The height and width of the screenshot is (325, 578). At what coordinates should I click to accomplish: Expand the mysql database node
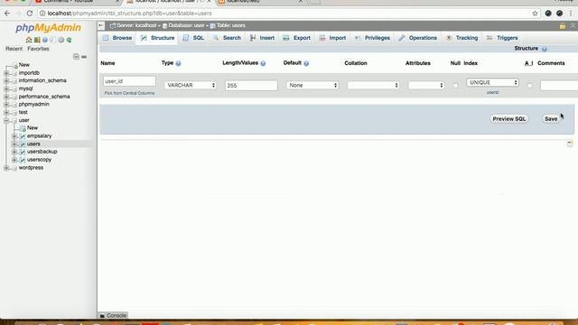click(x=6, y=88)
